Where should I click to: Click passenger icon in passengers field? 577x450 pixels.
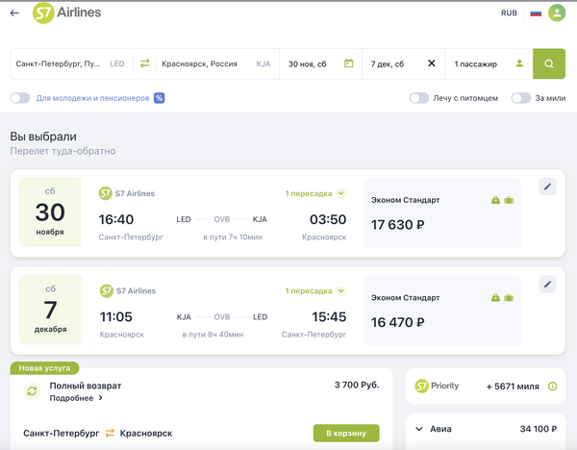click(x=519, y=63)
